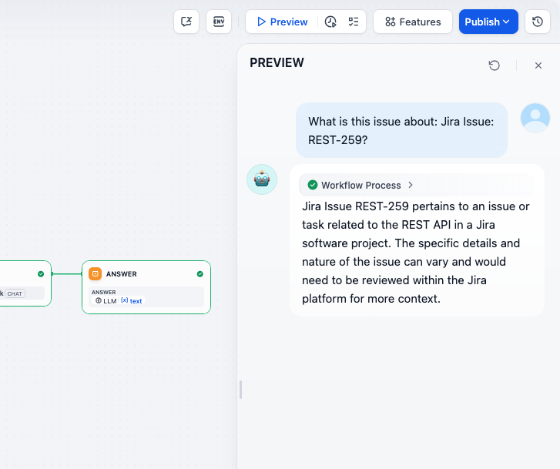Restart the preview conversation
The width and height of the screenshot is (560, 469).
495,65
